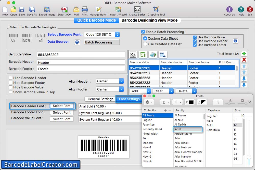Click the New document toolbar icon
This screenshot has width=255, height=170.
[x=5, y=10]
